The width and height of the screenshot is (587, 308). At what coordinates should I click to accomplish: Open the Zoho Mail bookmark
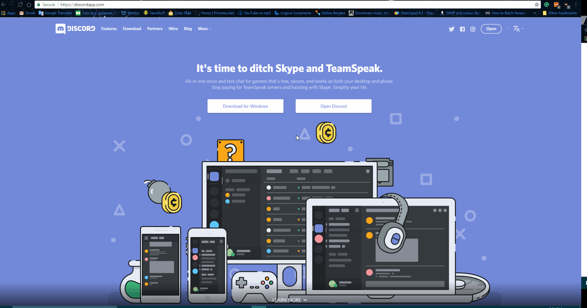point(180,13)
